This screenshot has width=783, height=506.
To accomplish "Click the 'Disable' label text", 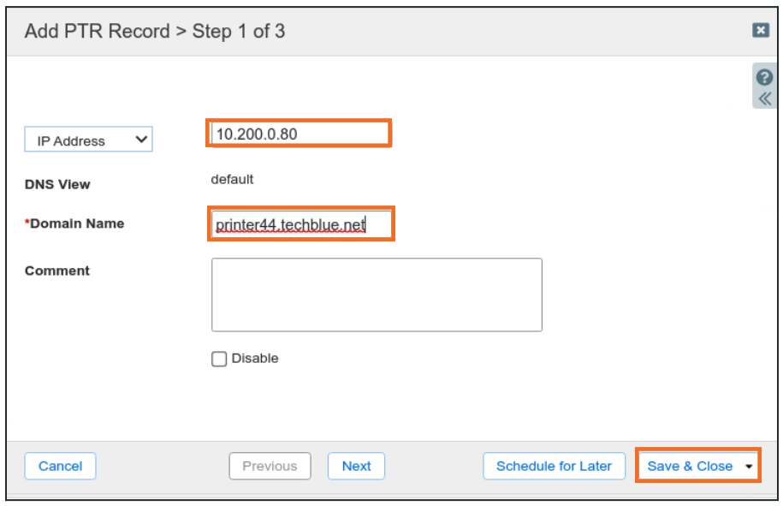I will pyautogui.click(x=255, y=359).
